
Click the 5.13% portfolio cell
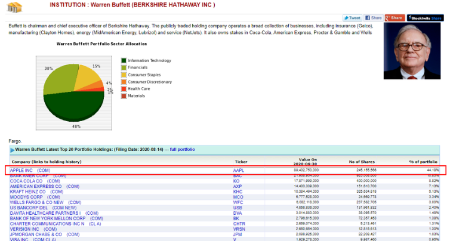[x=434, y=191]
